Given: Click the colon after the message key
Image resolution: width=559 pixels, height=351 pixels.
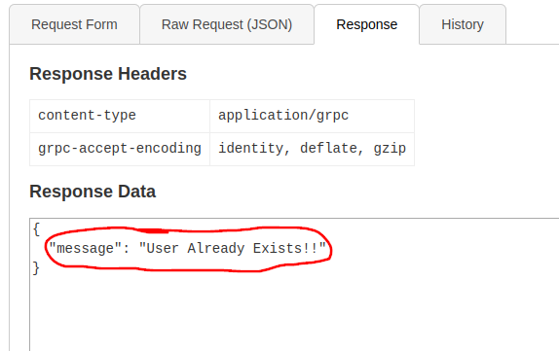Looking at the screenshot, I should [127, 249].
